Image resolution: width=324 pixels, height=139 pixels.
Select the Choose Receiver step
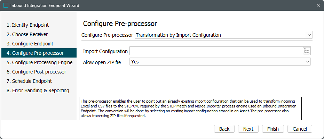click(x=27, y=34)
